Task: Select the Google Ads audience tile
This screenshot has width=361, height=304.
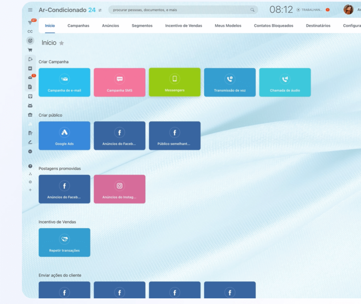Action: [x=65, y=136]
